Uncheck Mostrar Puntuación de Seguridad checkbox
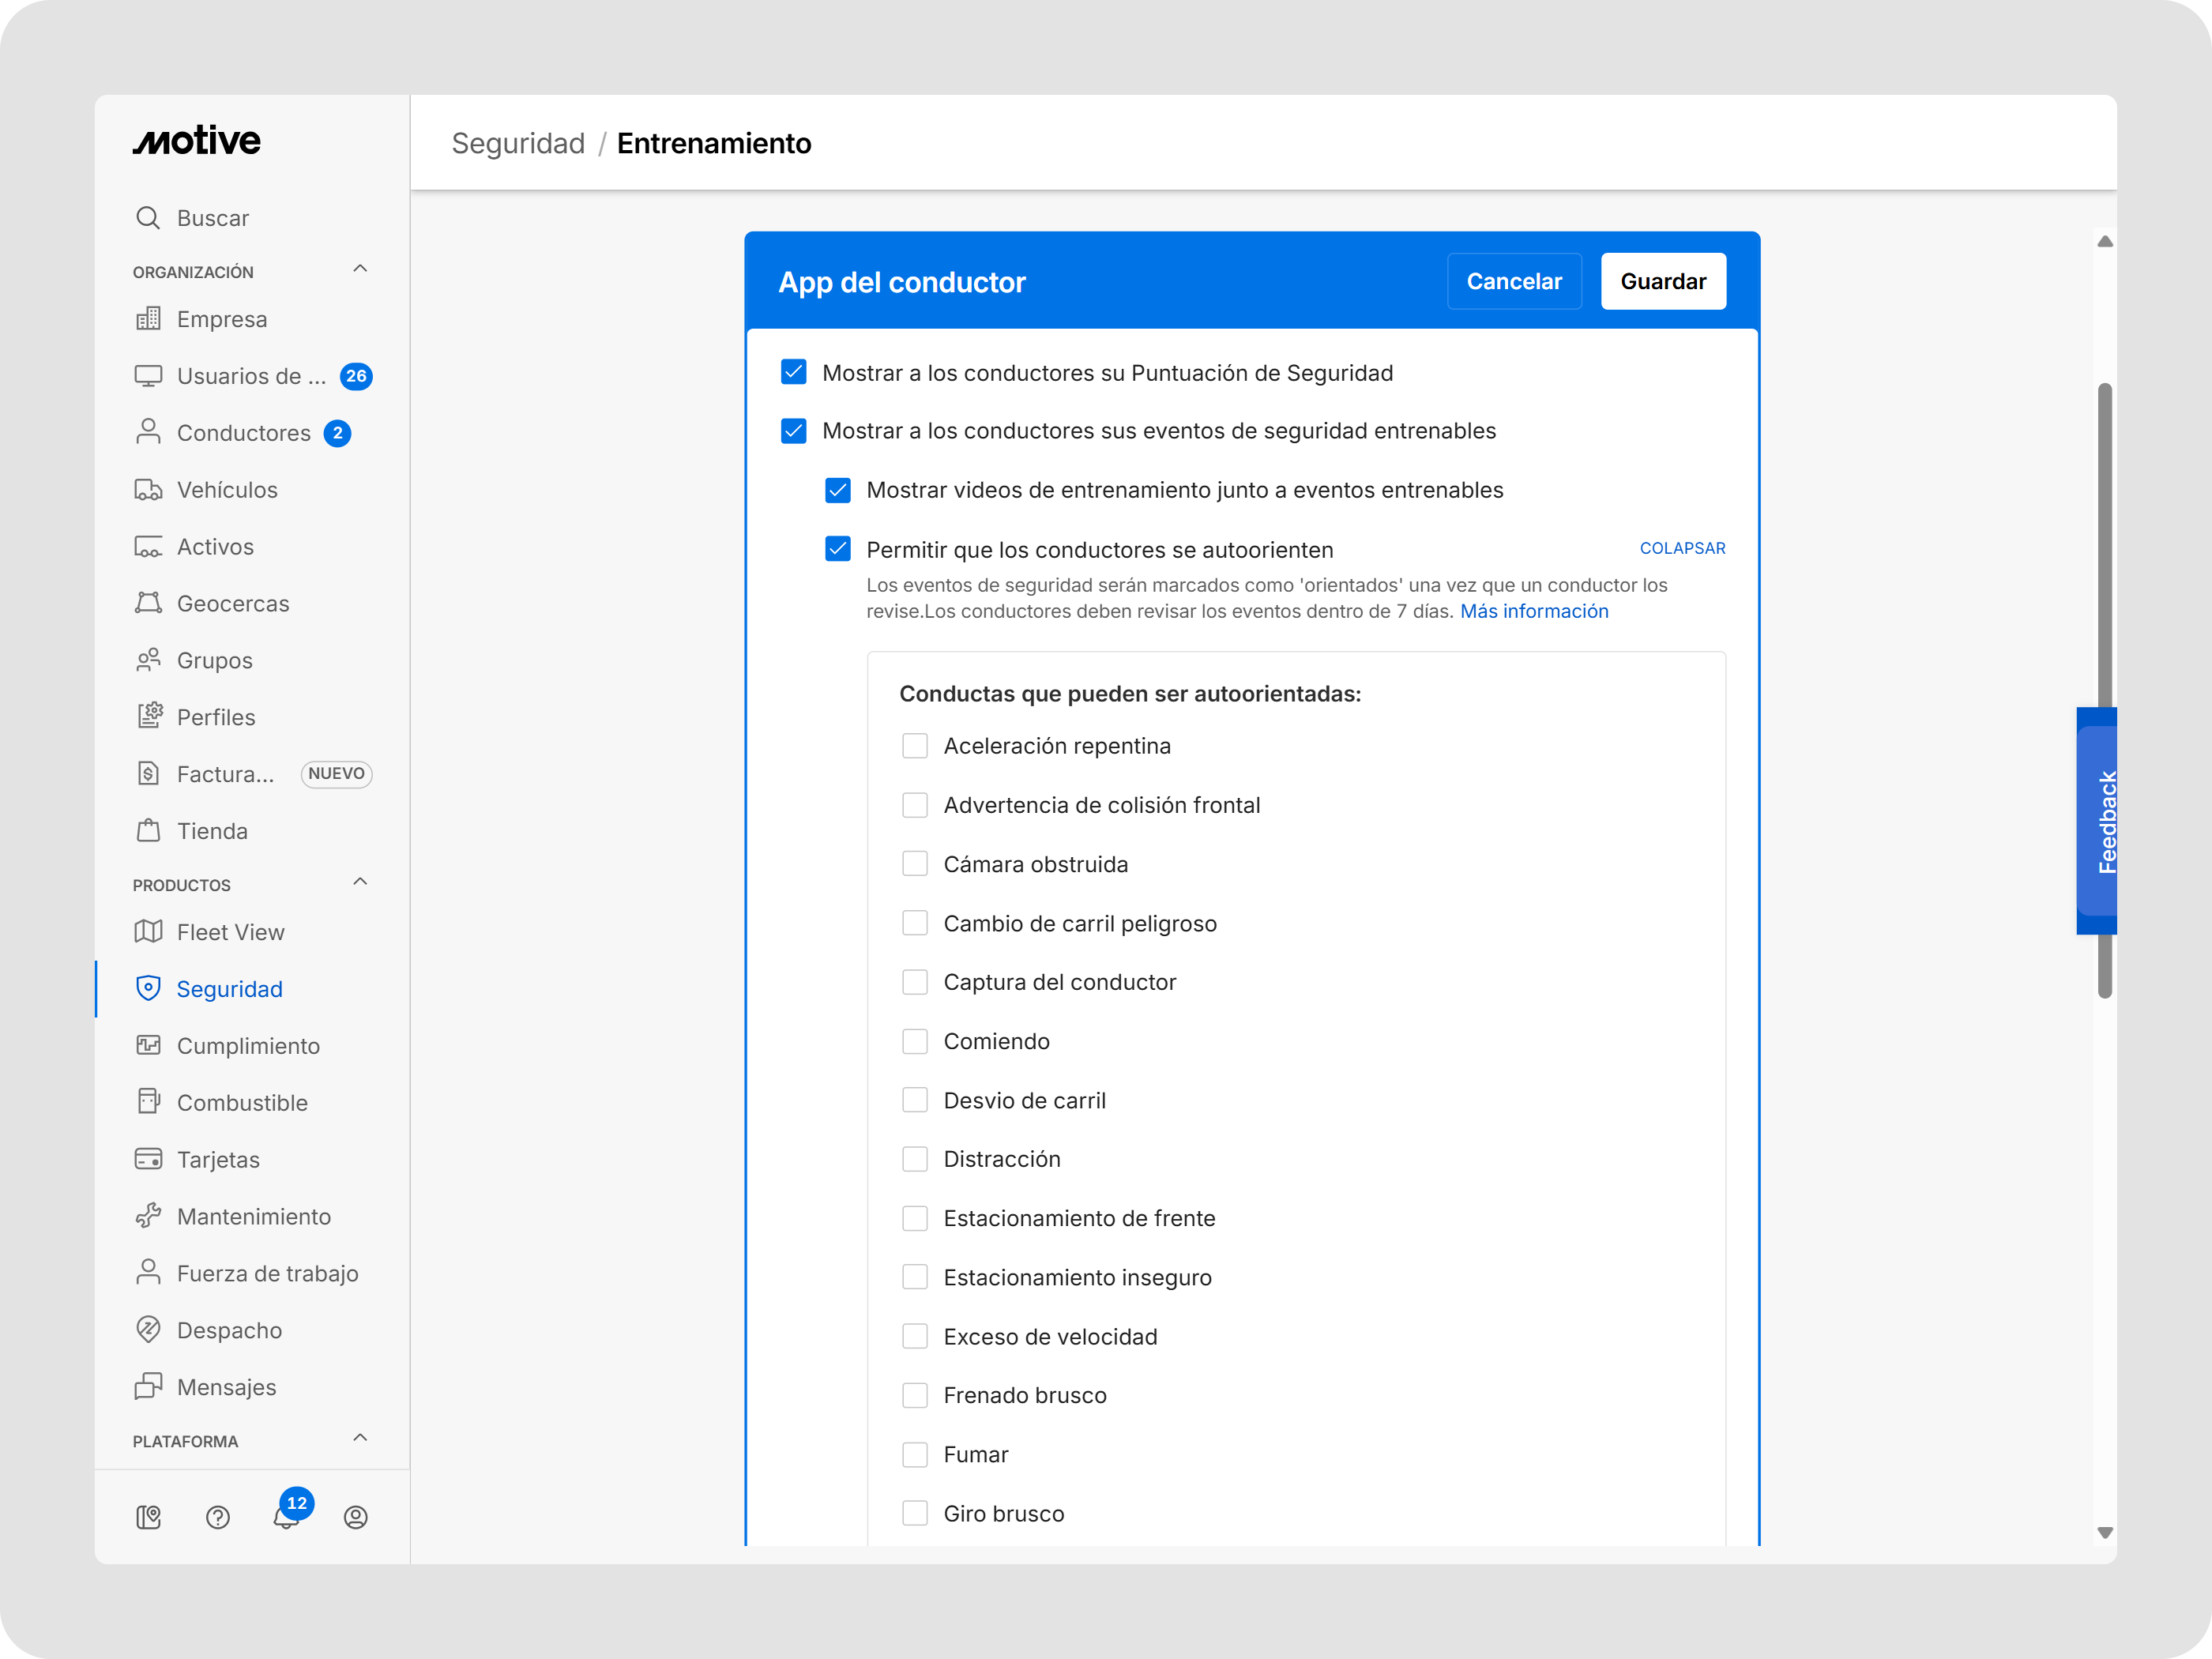The image size is (2212, 1659). click(794, 373)
